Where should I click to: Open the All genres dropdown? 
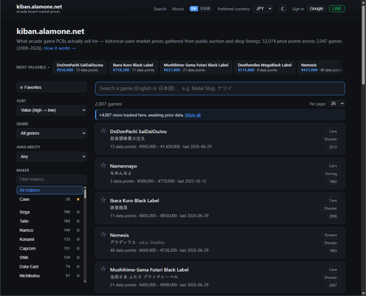point(52,133)
